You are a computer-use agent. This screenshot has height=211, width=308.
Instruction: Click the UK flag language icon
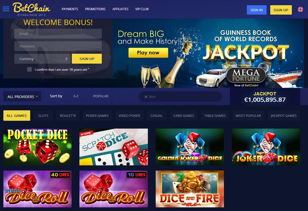click(300, 9)
